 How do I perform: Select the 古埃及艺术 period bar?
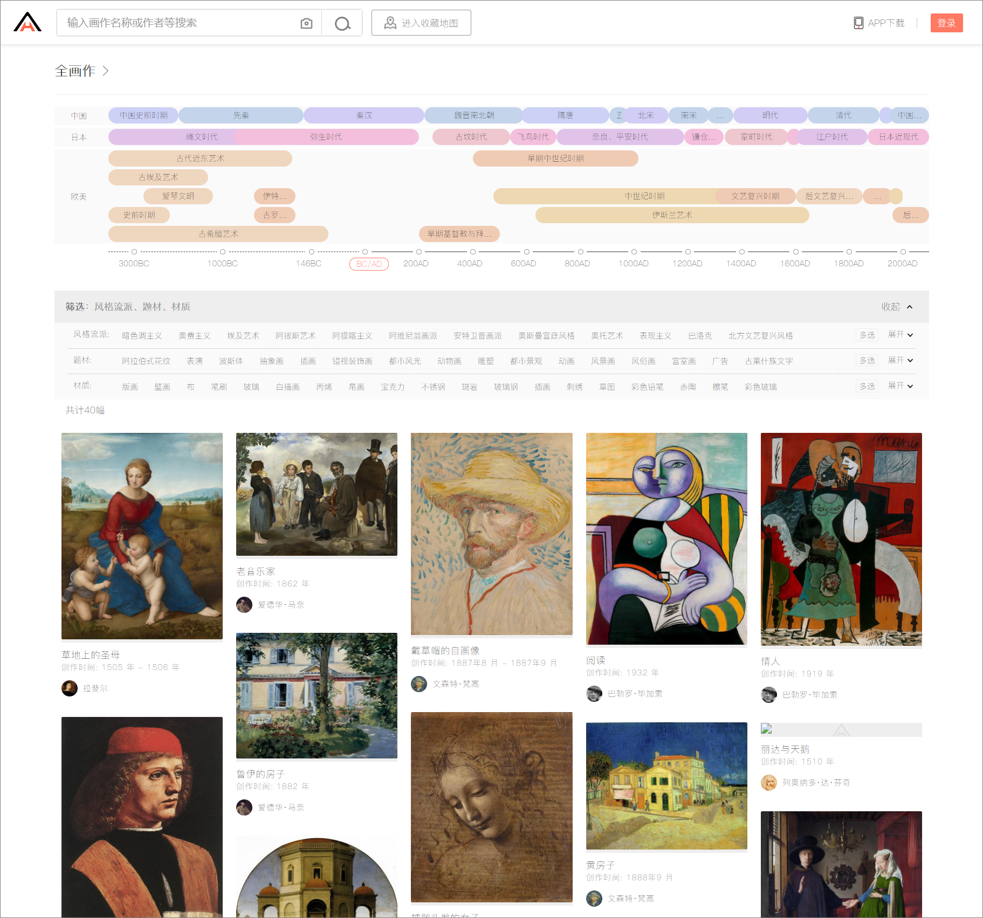point(158,177)
